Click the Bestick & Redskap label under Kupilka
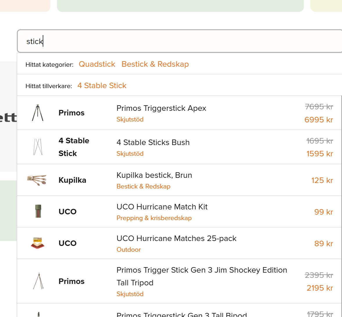 [x=143, y=186]
